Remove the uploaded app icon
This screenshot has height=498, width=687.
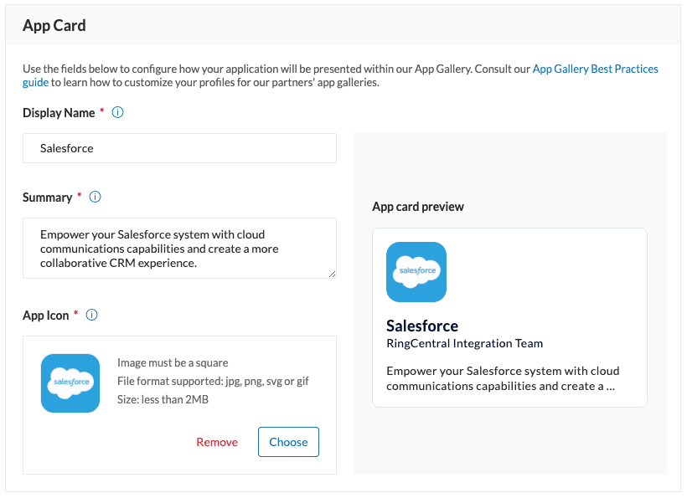[x=217, y=442]
